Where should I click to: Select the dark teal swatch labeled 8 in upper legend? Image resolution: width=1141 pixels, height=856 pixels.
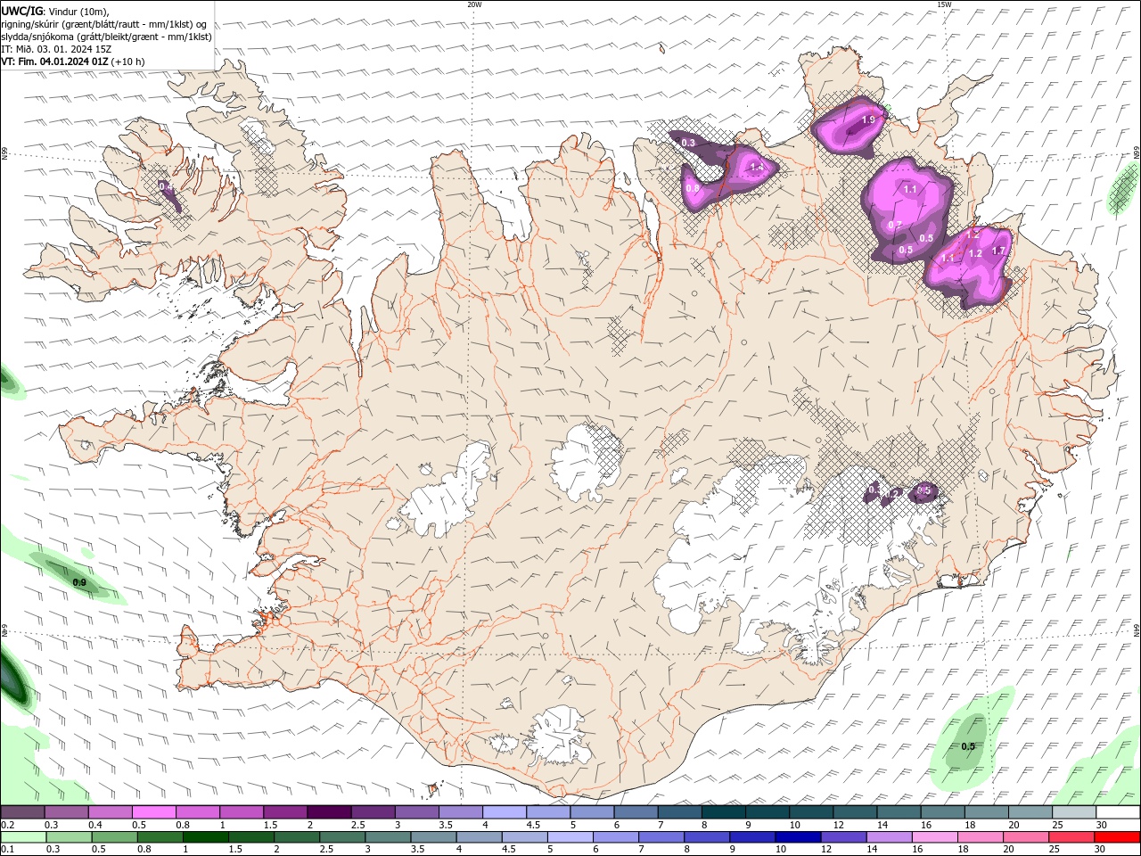[x=723, y=812]
